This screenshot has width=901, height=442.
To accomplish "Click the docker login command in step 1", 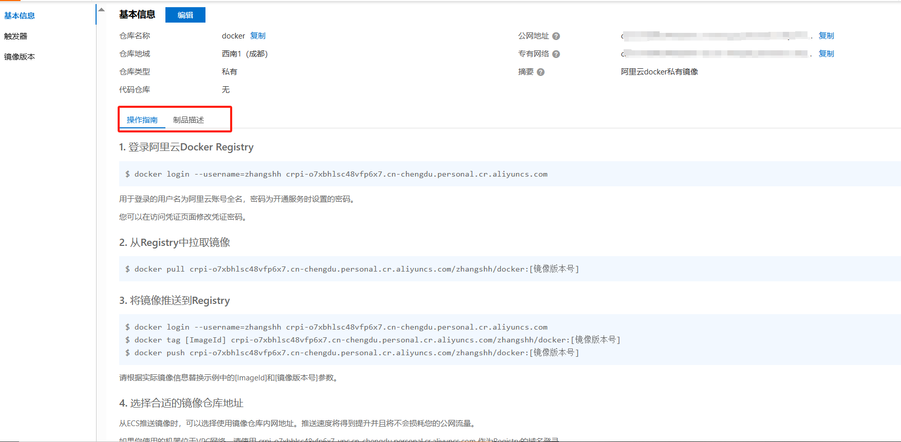I will (x=336, y=174).
